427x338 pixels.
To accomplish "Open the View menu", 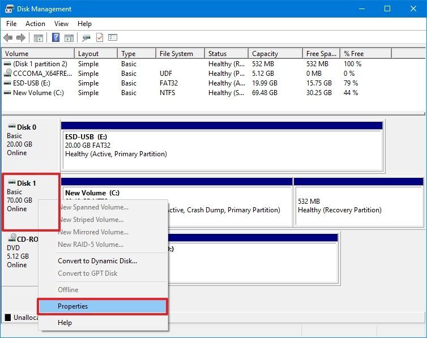I will click(61, 24).
